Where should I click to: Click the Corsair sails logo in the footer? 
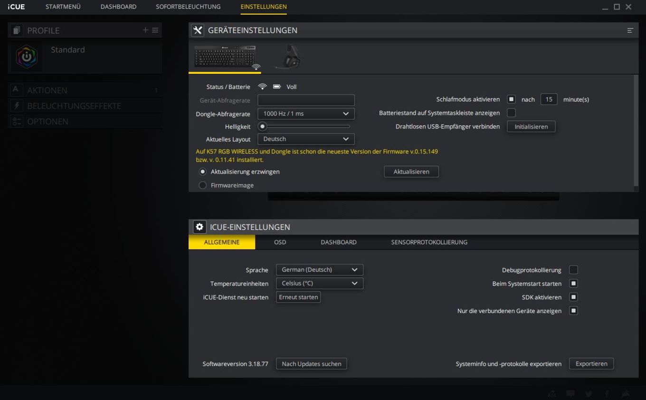(x=626, y=394)
